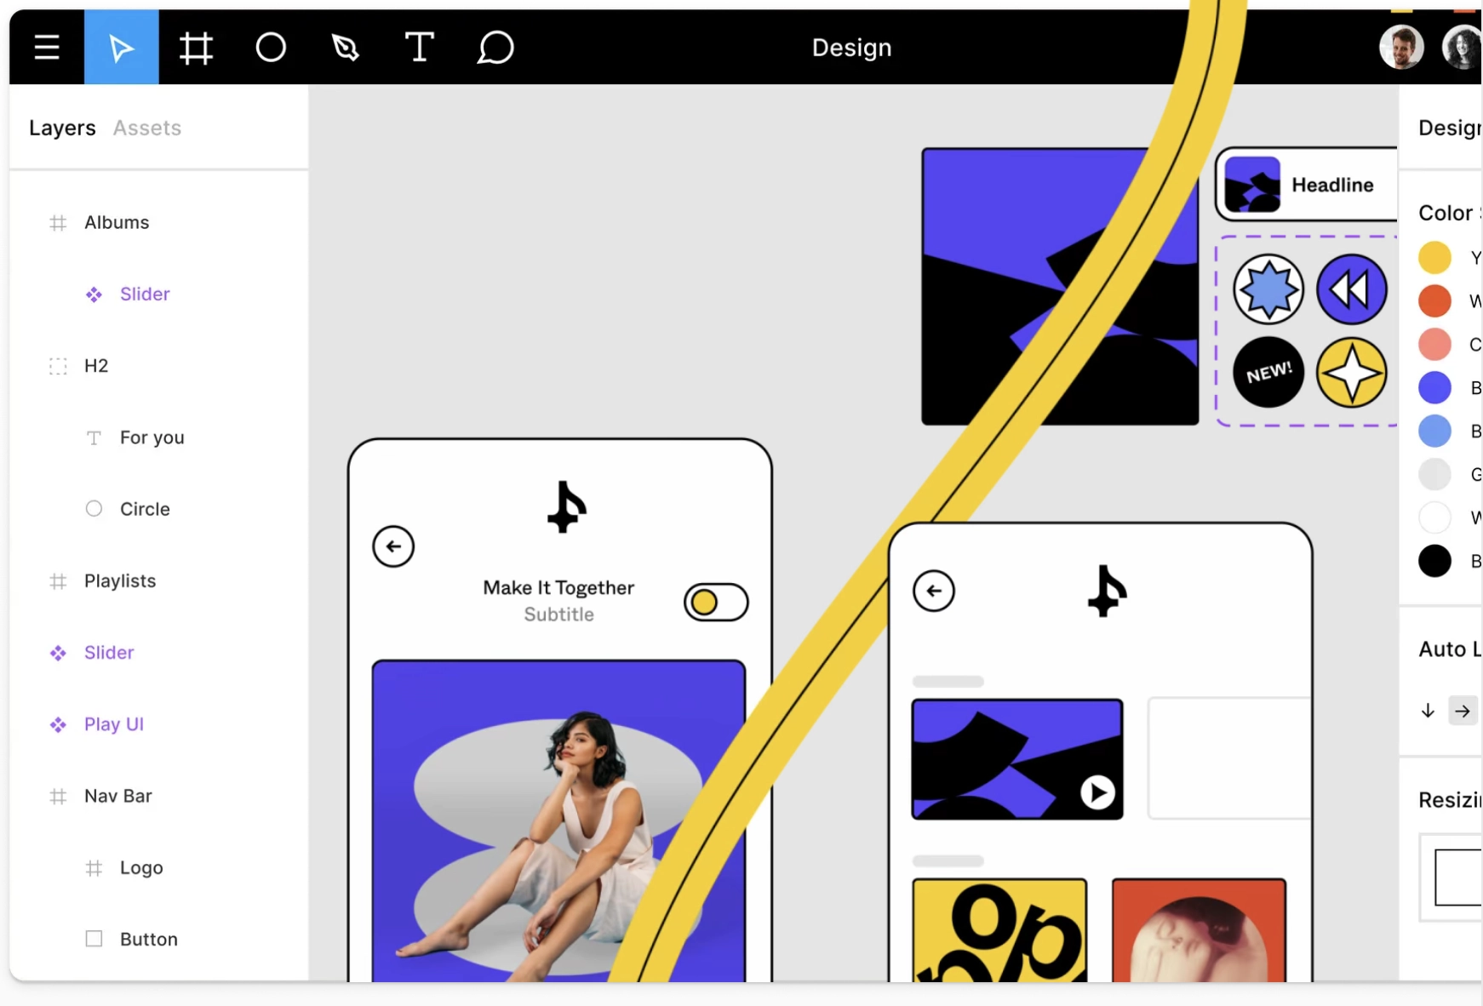Image resolution: width=1483 pixels, height=1006 pixels.
Task: Set Auto Layout to horizontal direction
Action: pos(1464,711)
